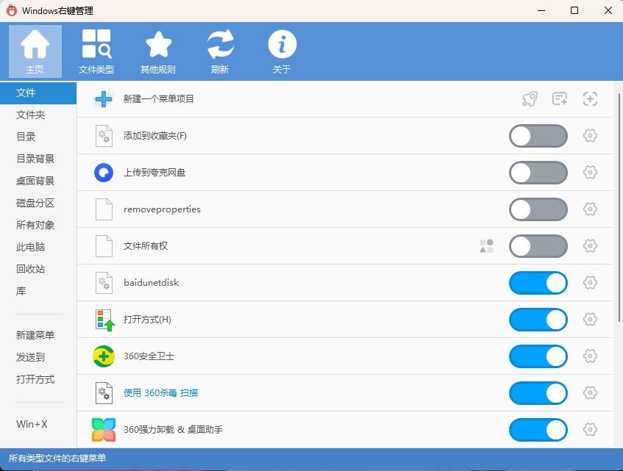Turn on the 文件所有权 switch
This screenshot has width=623, height=471.
pos(538,246)
